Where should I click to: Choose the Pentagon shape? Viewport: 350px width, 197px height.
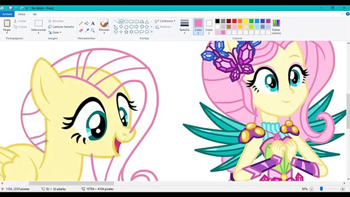click(126, 27)
